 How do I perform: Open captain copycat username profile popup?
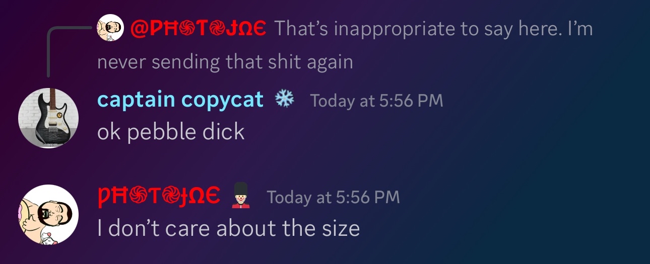(180, 100)
